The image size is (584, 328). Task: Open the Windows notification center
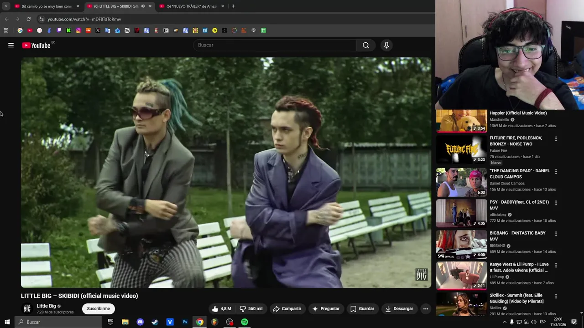pyautogui.click(x=574, y=322)
